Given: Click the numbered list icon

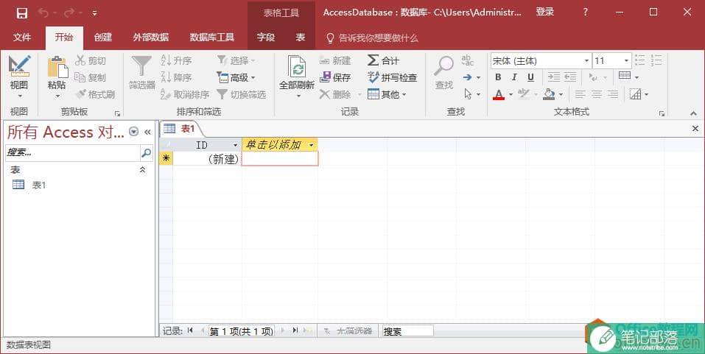Looking at the screenshot, I should tap(656, 60).
